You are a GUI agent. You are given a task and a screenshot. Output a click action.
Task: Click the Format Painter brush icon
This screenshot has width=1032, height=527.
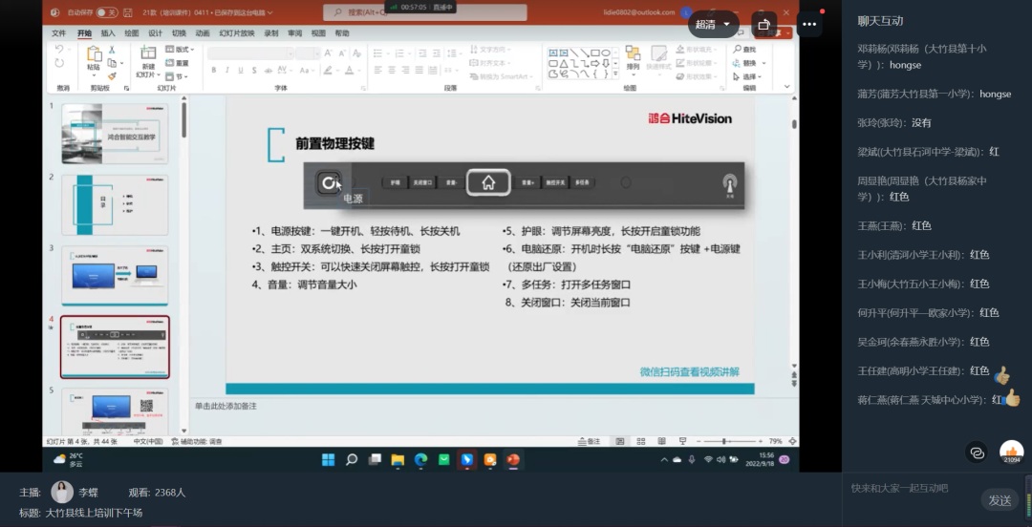[x=112, y=76]
